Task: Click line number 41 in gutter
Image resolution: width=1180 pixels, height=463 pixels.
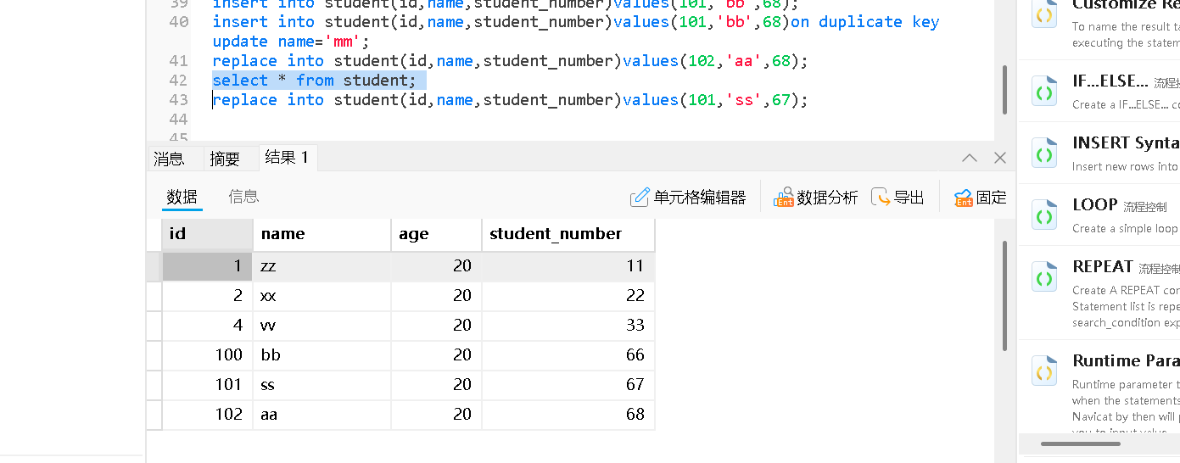Action: [x=178, y=61]
